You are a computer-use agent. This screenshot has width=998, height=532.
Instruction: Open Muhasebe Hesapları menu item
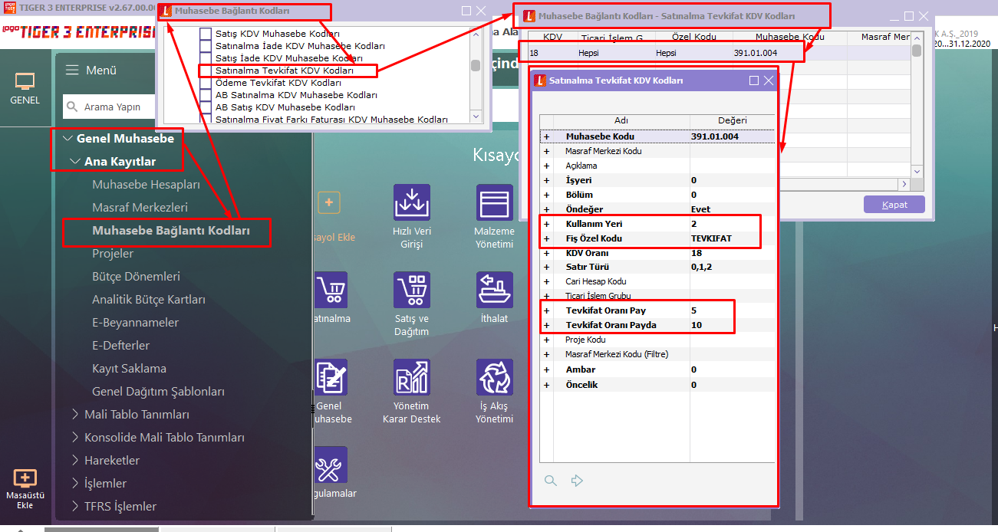146,185
